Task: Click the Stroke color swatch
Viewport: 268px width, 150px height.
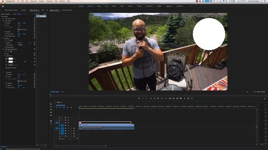Action: [x=10, y=62]
